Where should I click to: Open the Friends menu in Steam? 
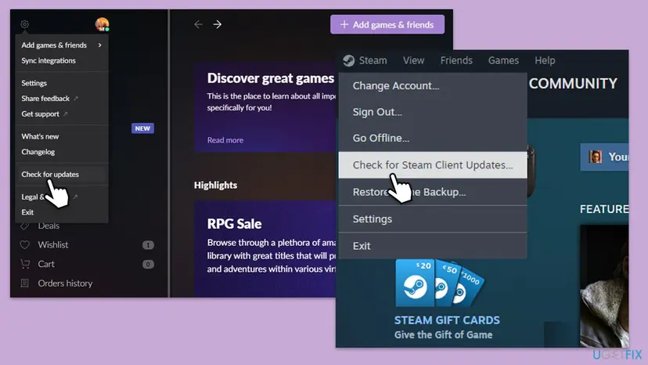coord(456,60)
